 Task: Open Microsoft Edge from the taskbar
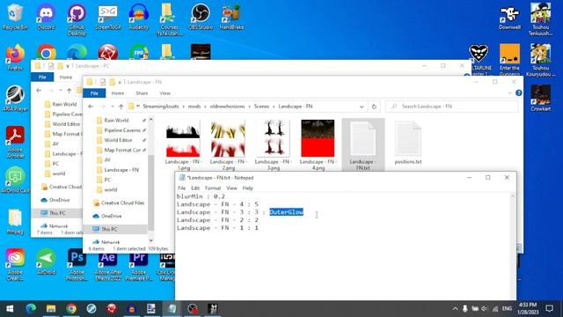[x=31, y=309]
